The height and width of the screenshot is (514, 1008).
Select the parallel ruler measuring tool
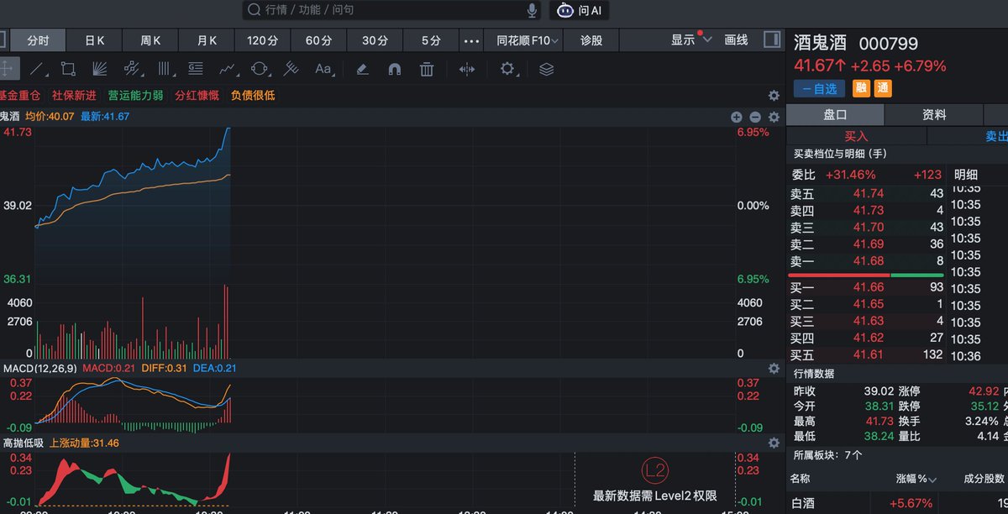point(291,69)
